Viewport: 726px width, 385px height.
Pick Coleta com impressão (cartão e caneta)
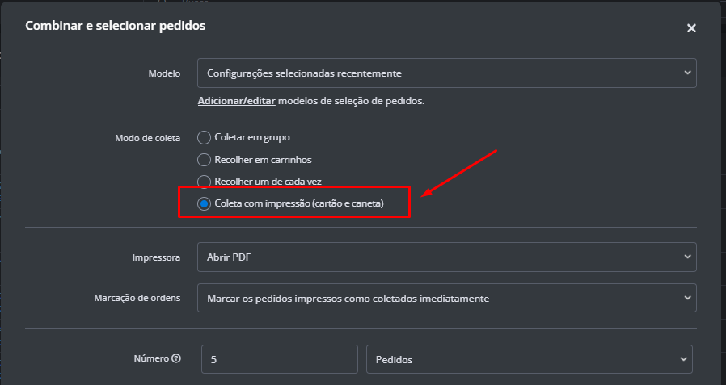(x=205, y=203)
